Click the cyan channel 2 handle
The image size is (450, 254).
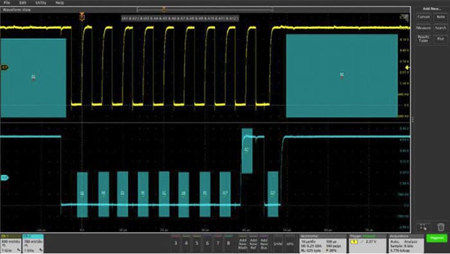pos(4,178)
